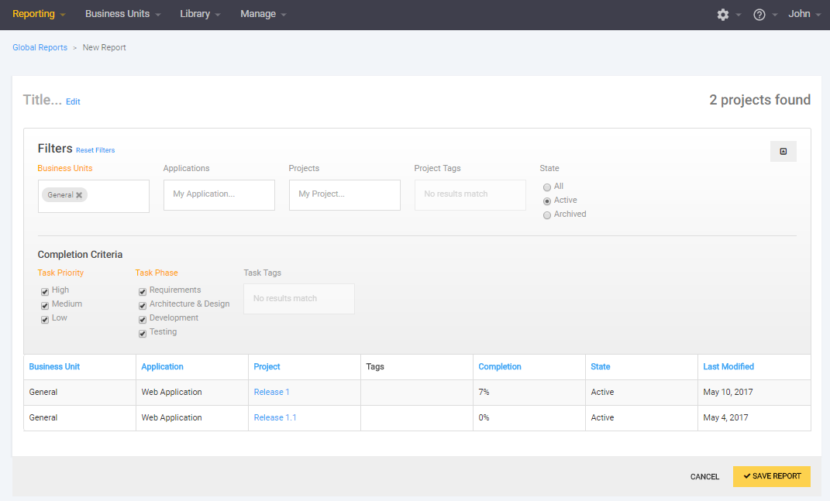The width and height of the screenshot is (830, 501).
Task: Cancel the new report
Action: click(x=704, y=477)
